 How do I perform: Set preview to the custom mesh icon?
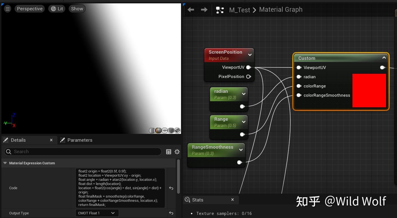click(x=177, y=131)
